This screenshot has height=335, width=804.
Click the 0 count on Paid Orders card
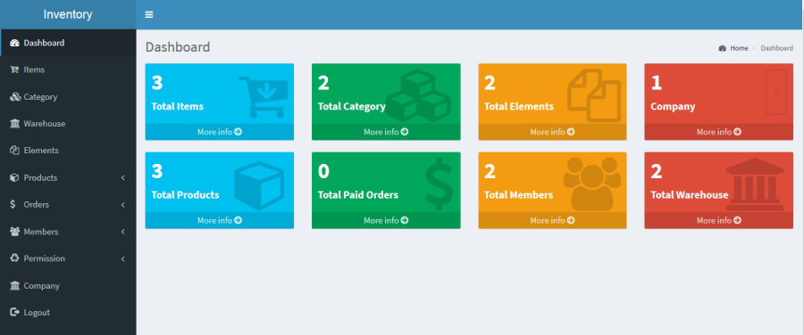[323, 171]
